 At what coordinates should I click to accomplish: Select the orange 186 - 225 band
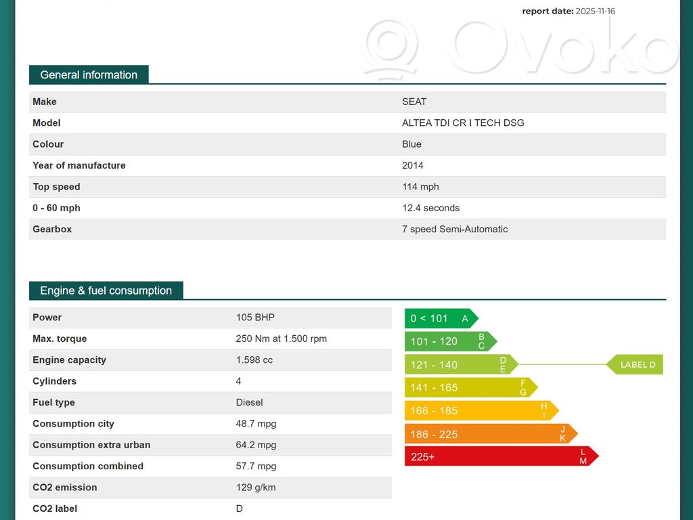coord(491,434)
